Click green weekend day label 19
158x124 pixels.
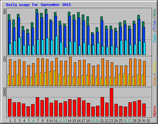click(93, 121)
